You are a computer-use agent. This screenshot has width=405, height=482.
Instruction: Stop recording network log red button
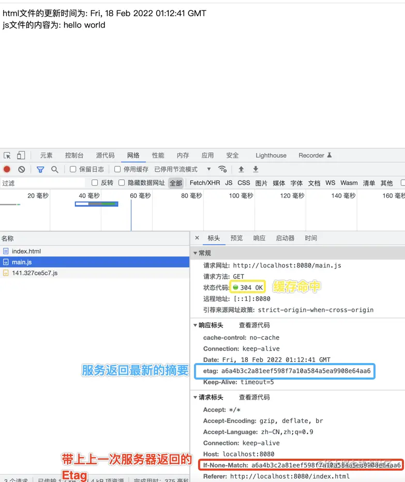(7, 169)
